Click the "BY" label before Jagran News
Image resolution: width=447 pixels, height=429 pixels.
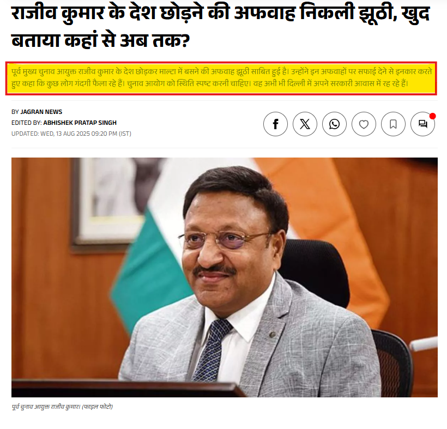pos(15,112)
